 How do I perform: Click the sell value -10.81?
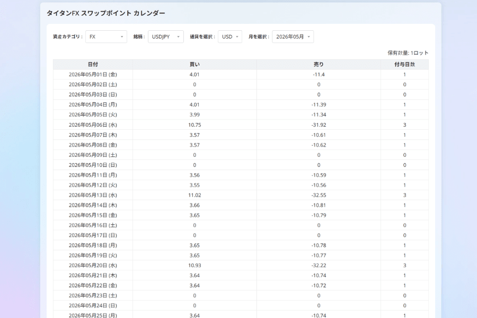pos(319,205)
